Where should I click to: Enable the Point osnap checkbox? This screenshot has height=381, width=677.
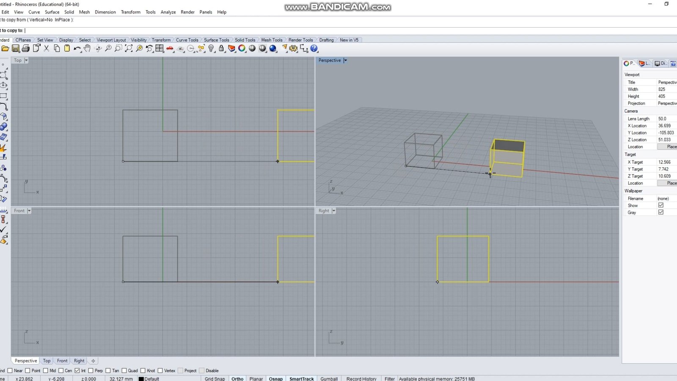[28, 370]
